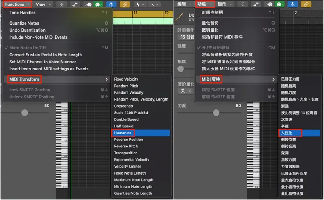Select Crescendo transform
Viewport: 324px width, 200px height.
141,106
